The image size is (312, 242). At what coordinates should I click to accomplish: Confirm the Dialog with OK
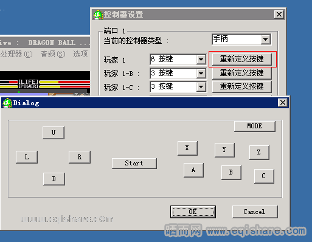pos(193,212)
